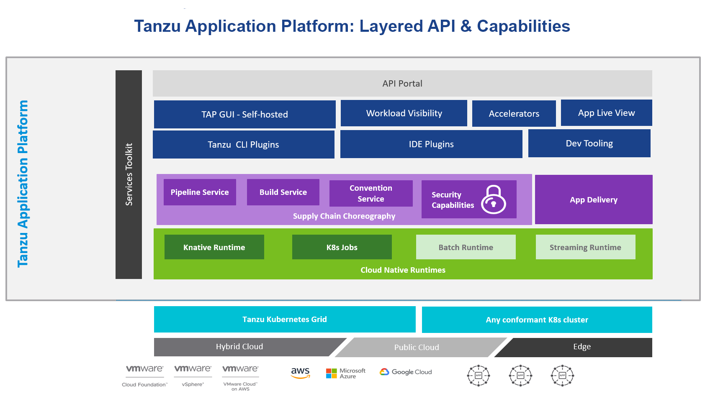Select the Security Capabilities text
Screen dimensions: 705x394
pos(453,200)
